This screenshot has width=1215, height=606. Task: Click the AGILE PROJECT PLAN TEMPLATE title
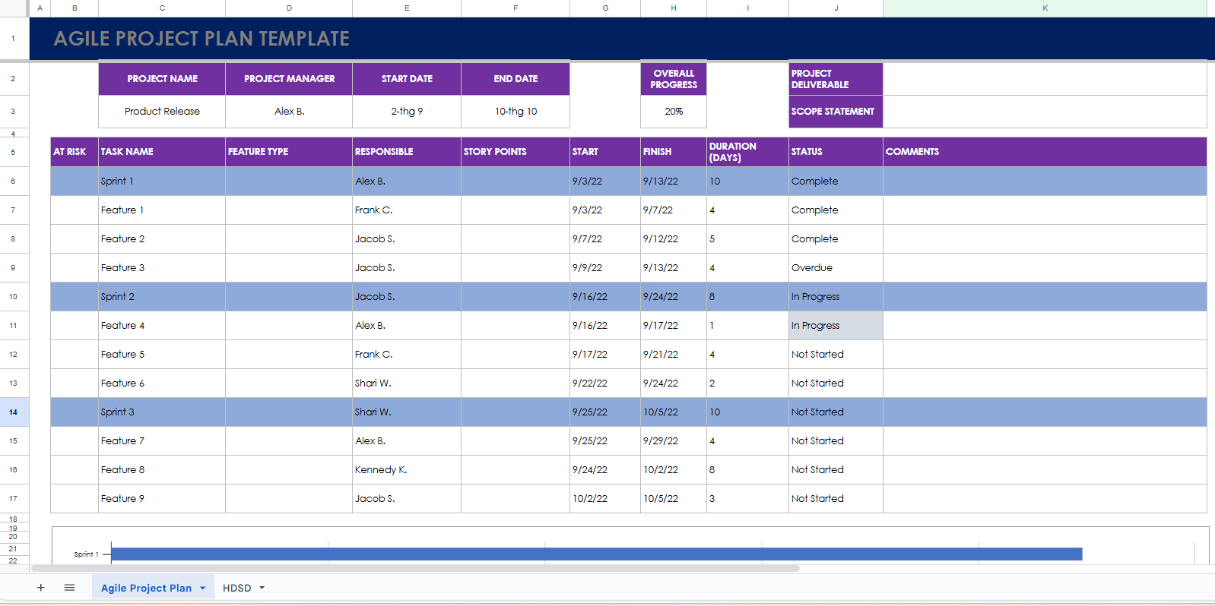coord(201,39)
